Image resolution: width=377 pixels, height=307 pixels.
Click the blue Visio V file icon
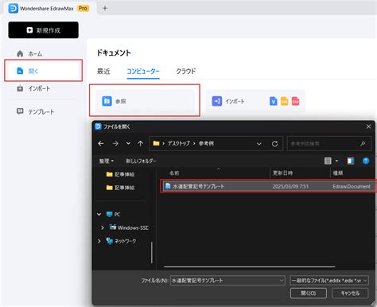[x=274, y=101]
